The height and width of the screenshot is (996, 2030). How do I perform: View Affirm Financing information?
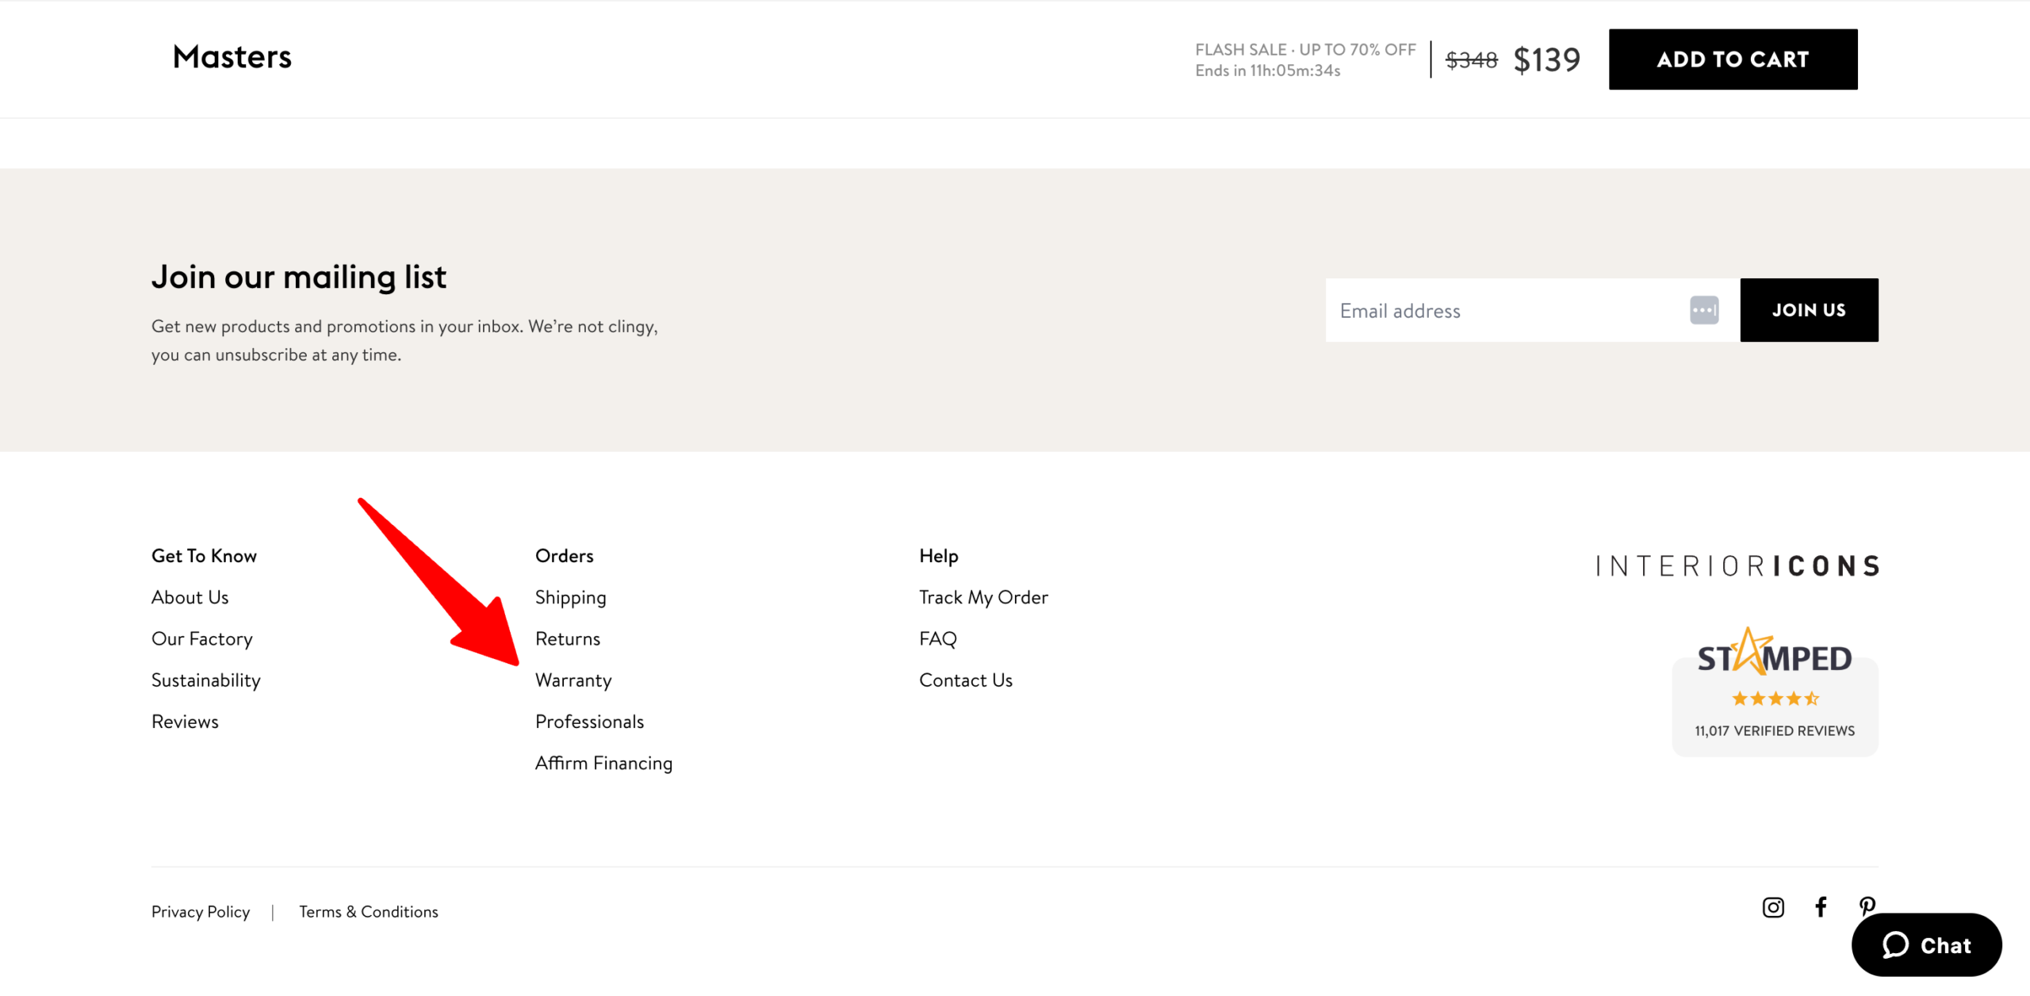tap(603, 763)
